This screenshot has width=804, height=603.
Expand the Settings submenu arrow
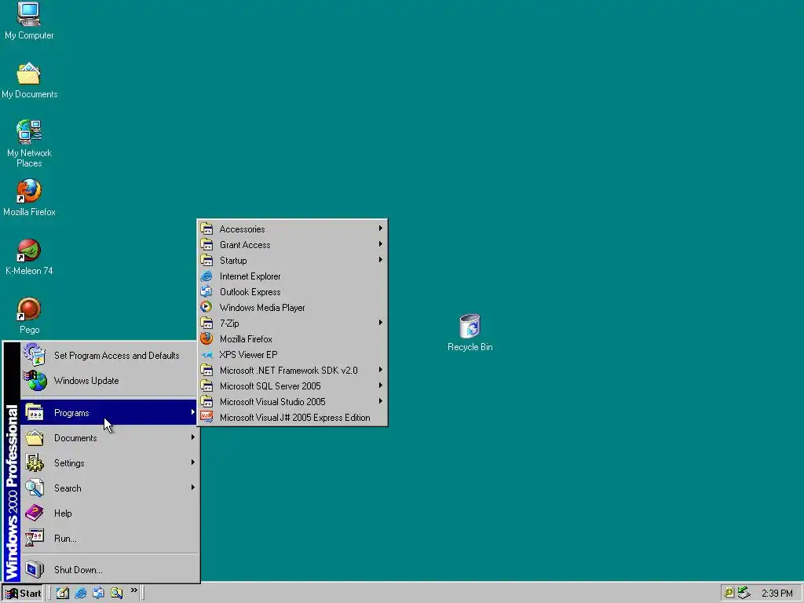(192, 462)
